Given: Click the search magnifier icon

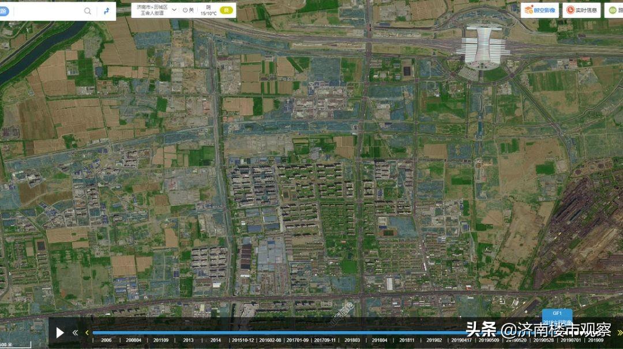Looking at the screenshot, I should (x=88, y=11).
